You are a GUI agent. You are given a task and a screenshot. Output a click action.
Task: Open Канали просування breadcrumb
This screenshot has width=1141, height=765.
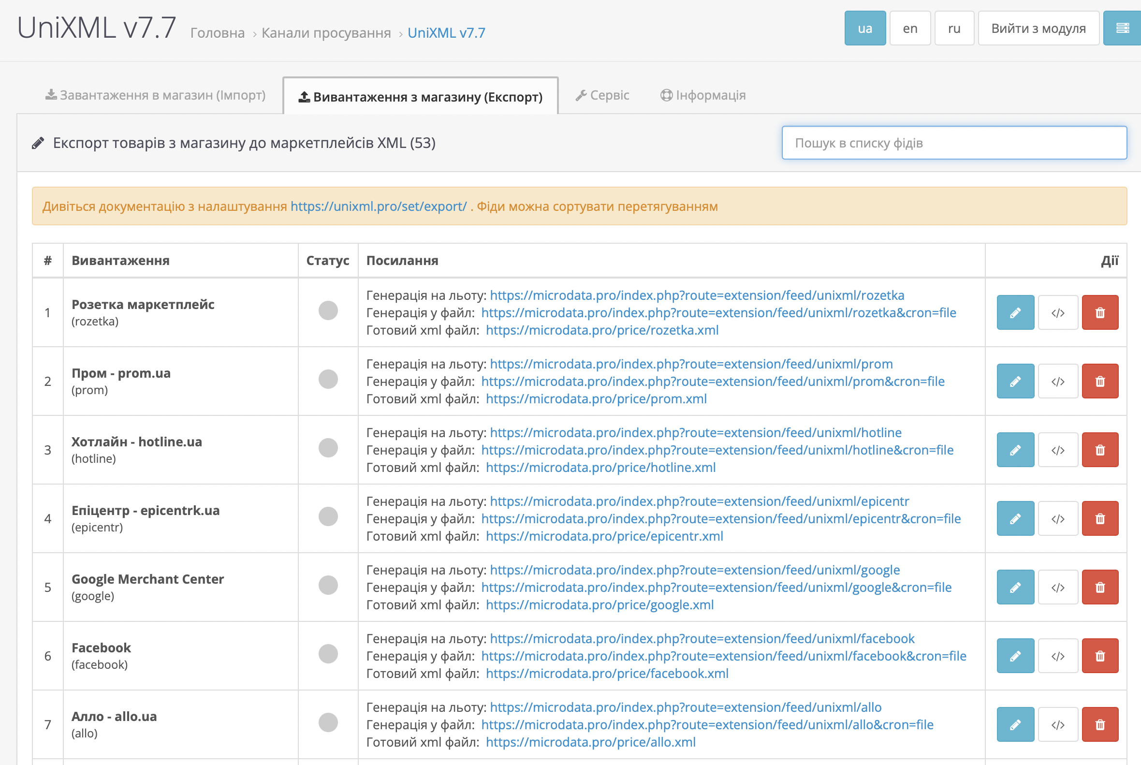(x=326, y=33)
